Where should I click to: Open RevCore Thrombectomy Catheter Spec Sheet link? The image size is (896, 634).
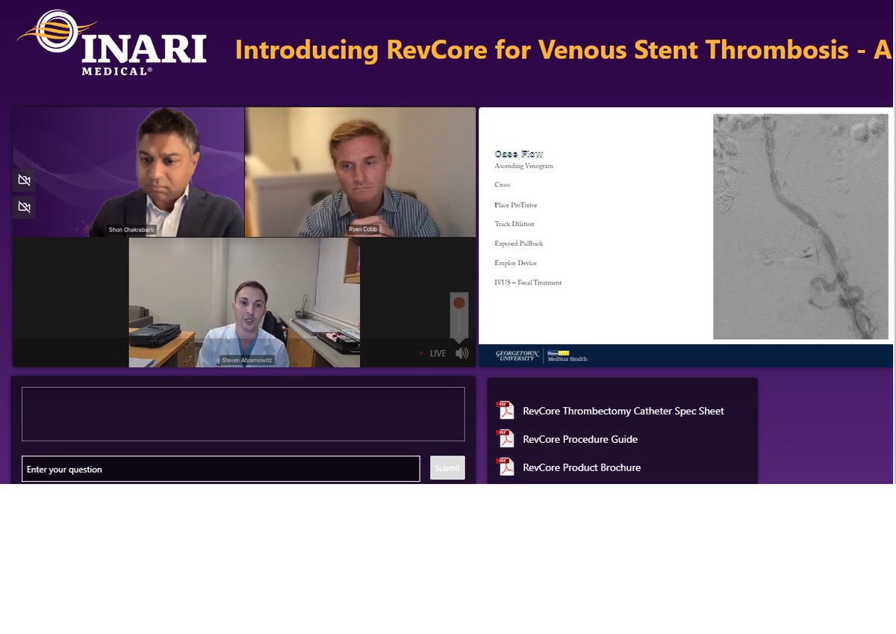click(x=623, y=411)
